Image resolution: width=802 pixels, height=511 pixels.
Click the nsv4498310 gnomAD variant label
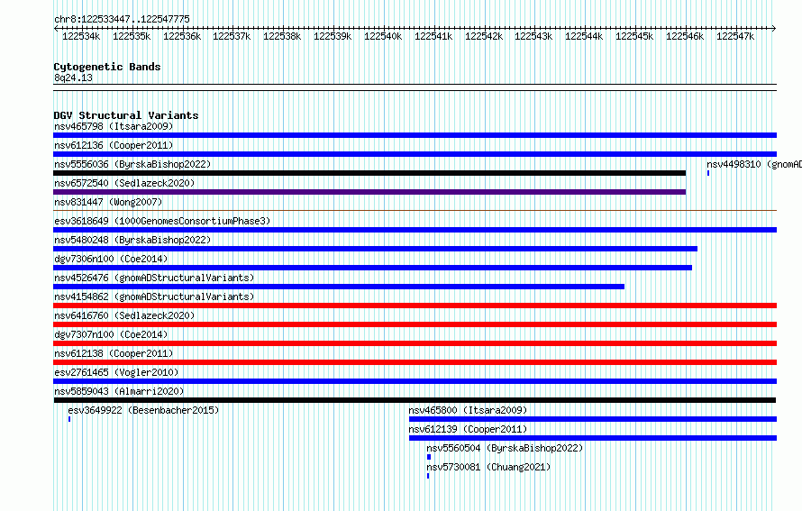754,164
